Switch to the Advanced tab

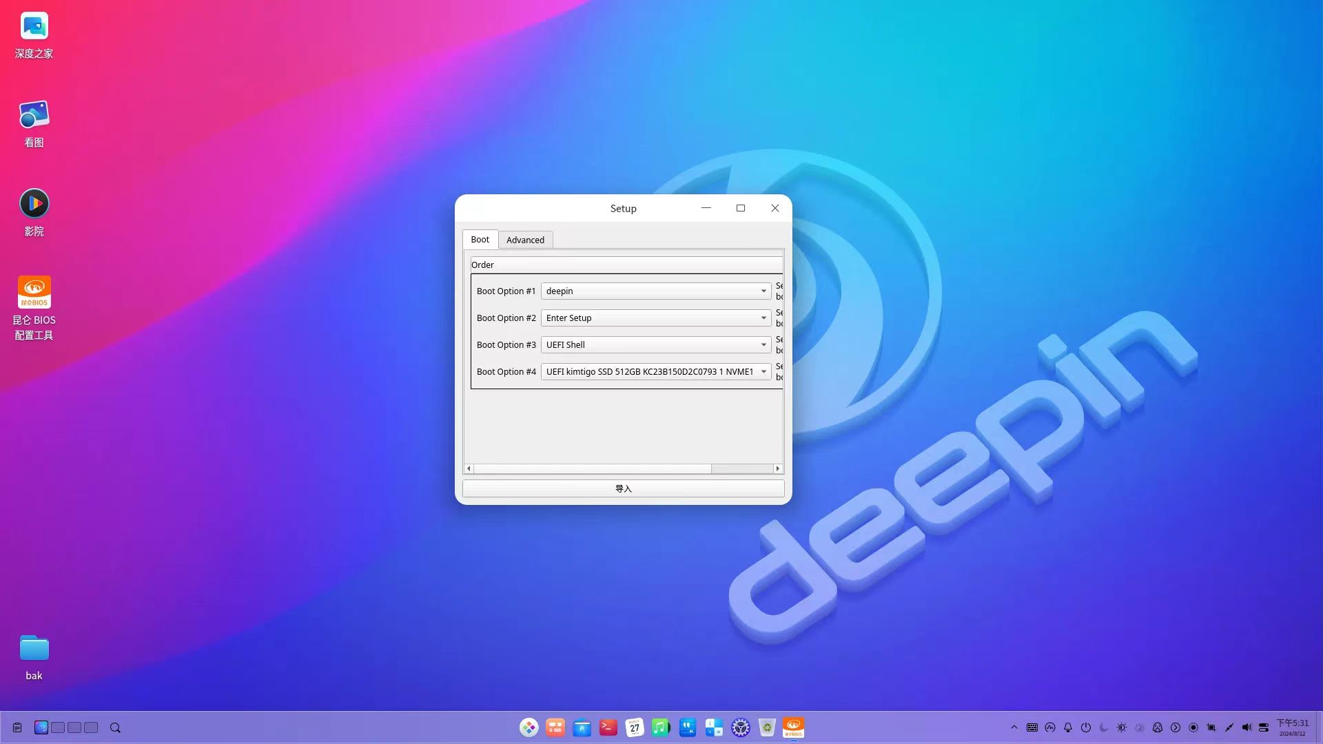click(x=525, y=240)
